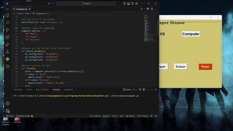Switch to the DEBUG CONSOLE tab

tap(42, 90)
